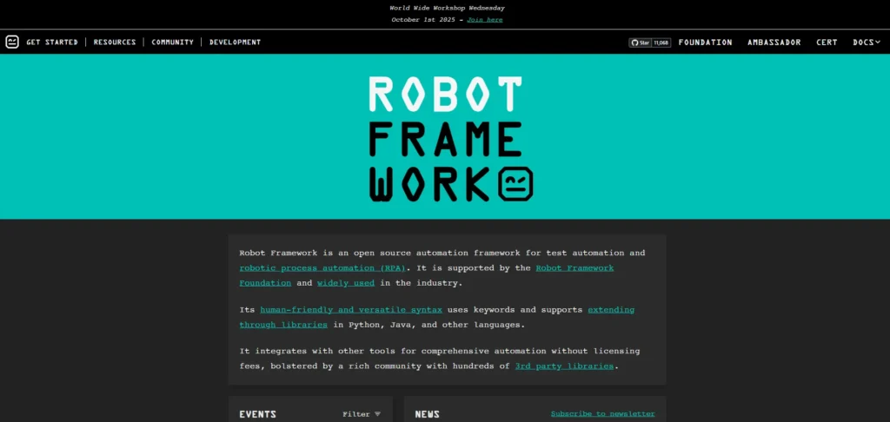Click Subscribe to newsletter link
Image resolution: width=890 pixels, height=422 pixels.
(x=603, y=414)
